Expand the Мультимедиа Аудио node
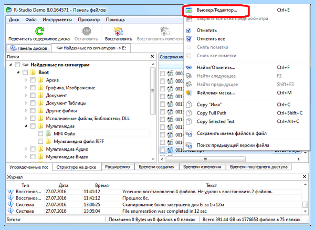Viewport: 315px width, 230px height. pyautogui.click(x=26, y=149)
